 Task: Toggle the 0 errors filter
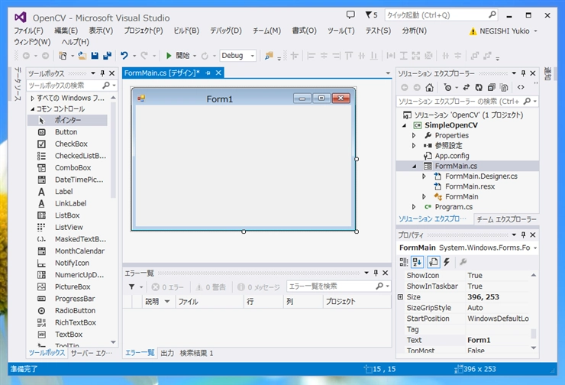click(x=167, y=287)
